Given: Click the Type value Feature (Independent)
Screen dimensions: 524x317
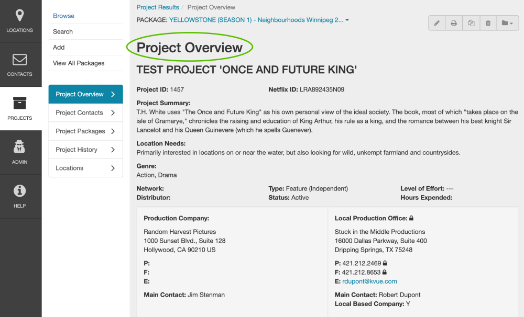Looking at the screenshot, I should (317, 188).
